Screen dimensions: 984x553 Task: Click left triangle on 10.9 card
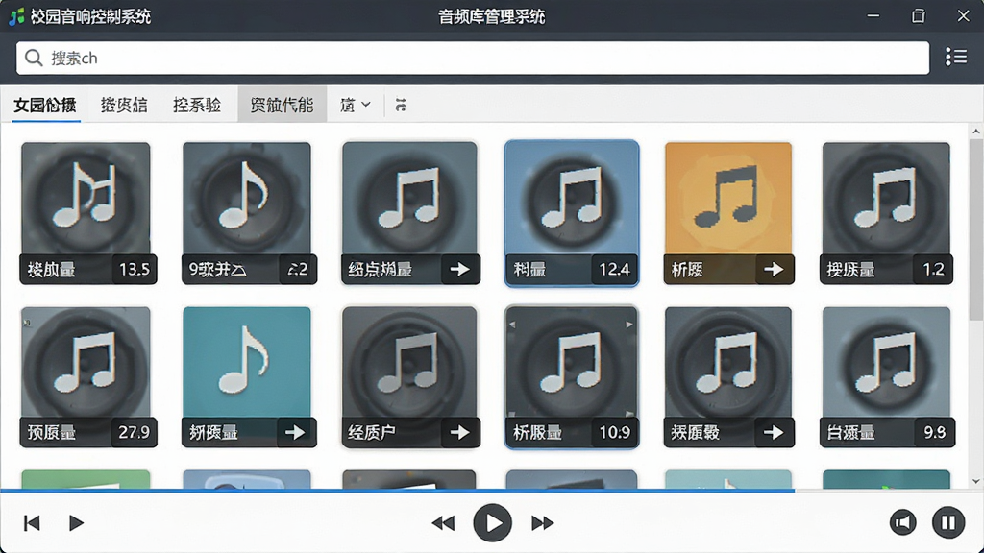coord(512,325)
